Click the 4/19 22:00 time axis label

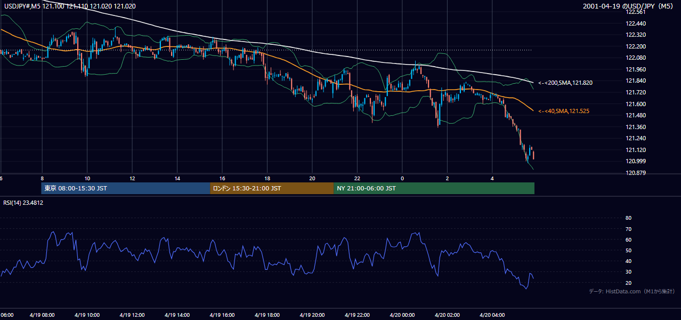pos(357,315)
